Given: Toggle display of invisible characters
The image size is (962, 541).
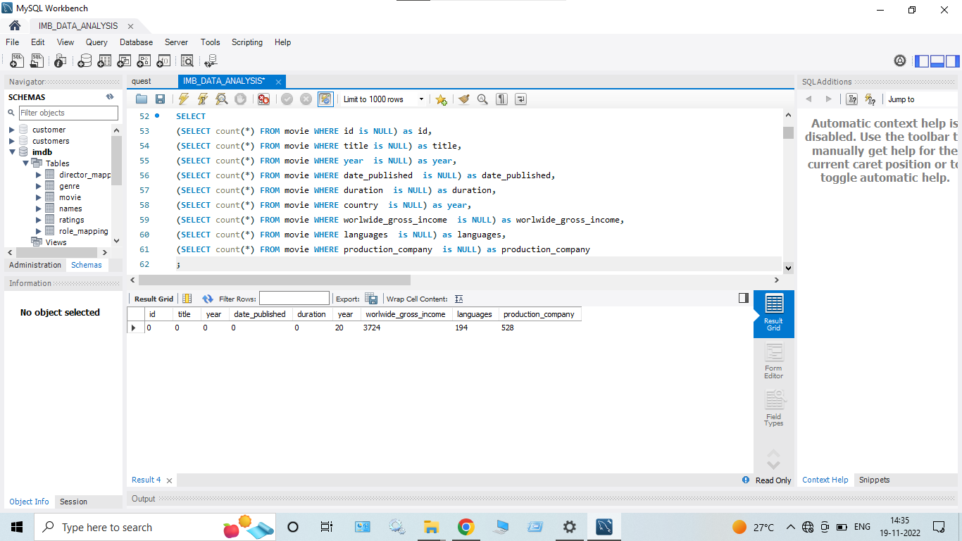Looking at the screenshot, I should coord(501,99).
